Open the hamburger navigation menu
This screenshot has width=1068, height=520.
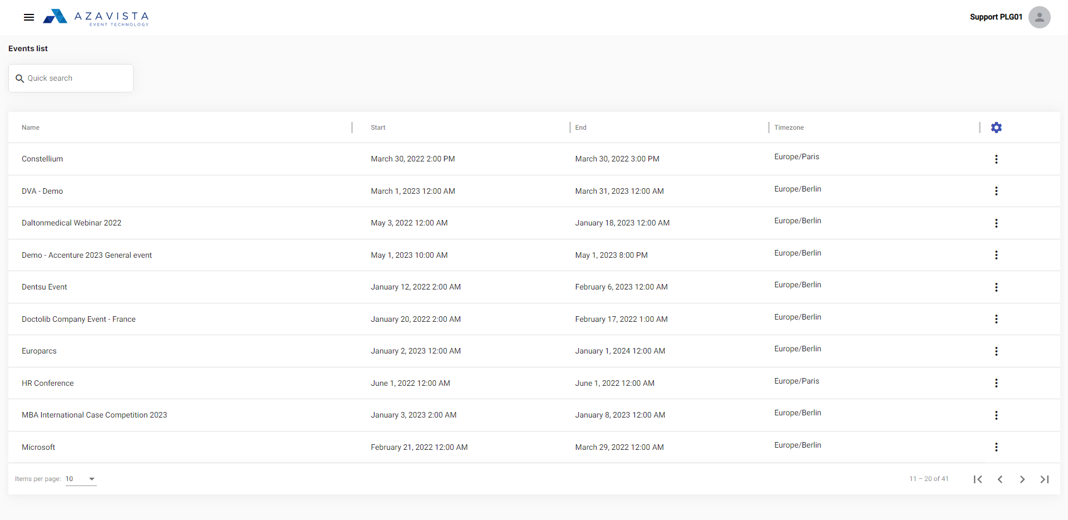(x=29, y=17)
